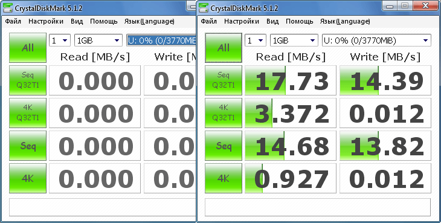
Task: Run All tests in right window
Action: (x=224, y=48)
